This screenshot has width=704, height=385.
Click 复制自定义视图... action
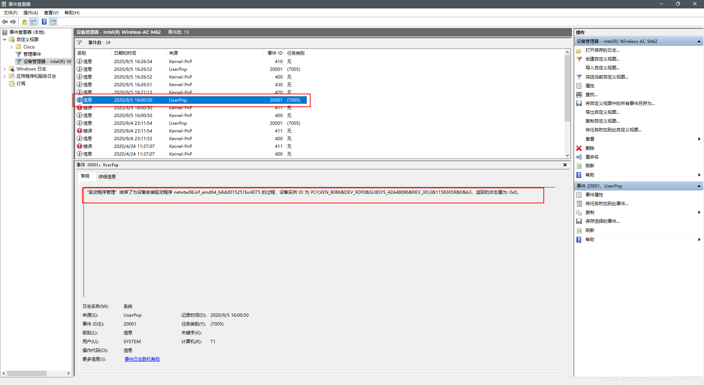coord(602,121)
